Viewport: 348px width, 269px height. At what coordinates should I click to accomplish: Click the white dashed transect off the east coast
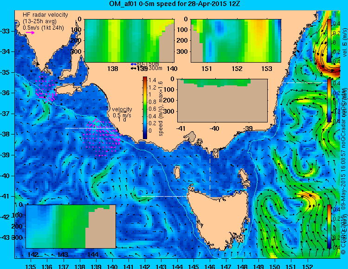pyautogui.click(x=304, y=83)
